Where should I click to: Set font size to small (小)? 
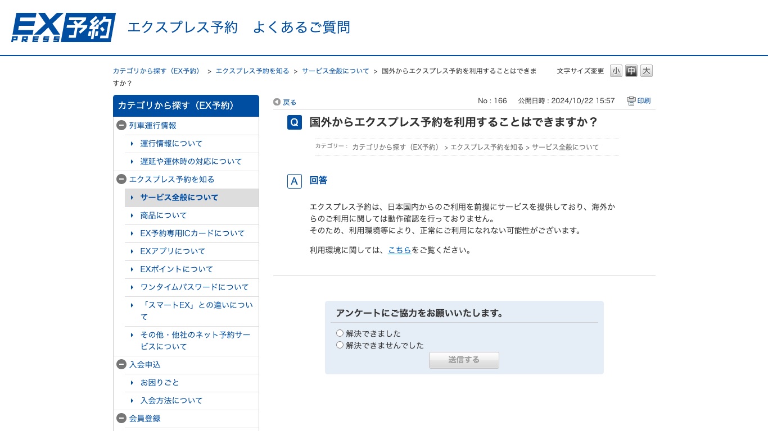point(616,71)
